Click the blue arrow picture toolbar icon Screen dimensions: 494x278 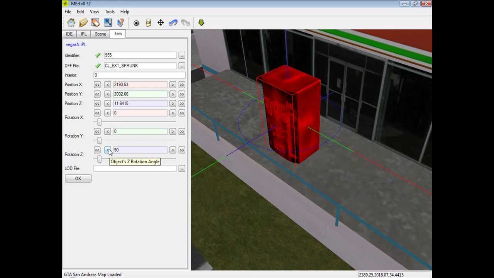coord(108,23)
